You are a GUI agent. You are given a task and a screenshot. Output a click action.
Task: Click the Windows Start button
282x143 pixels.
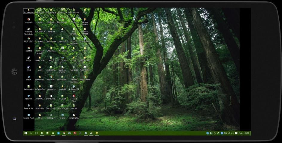[26, 133]
